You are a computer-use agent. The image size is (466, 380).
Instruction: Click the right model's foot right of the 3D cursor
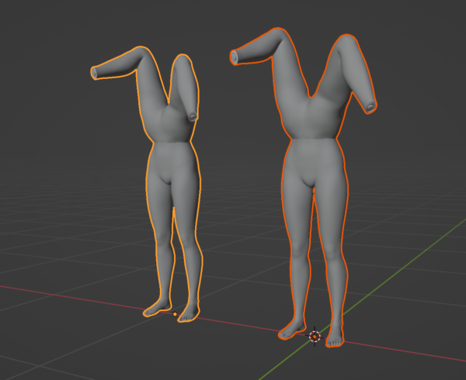click(x=335, y=338)
